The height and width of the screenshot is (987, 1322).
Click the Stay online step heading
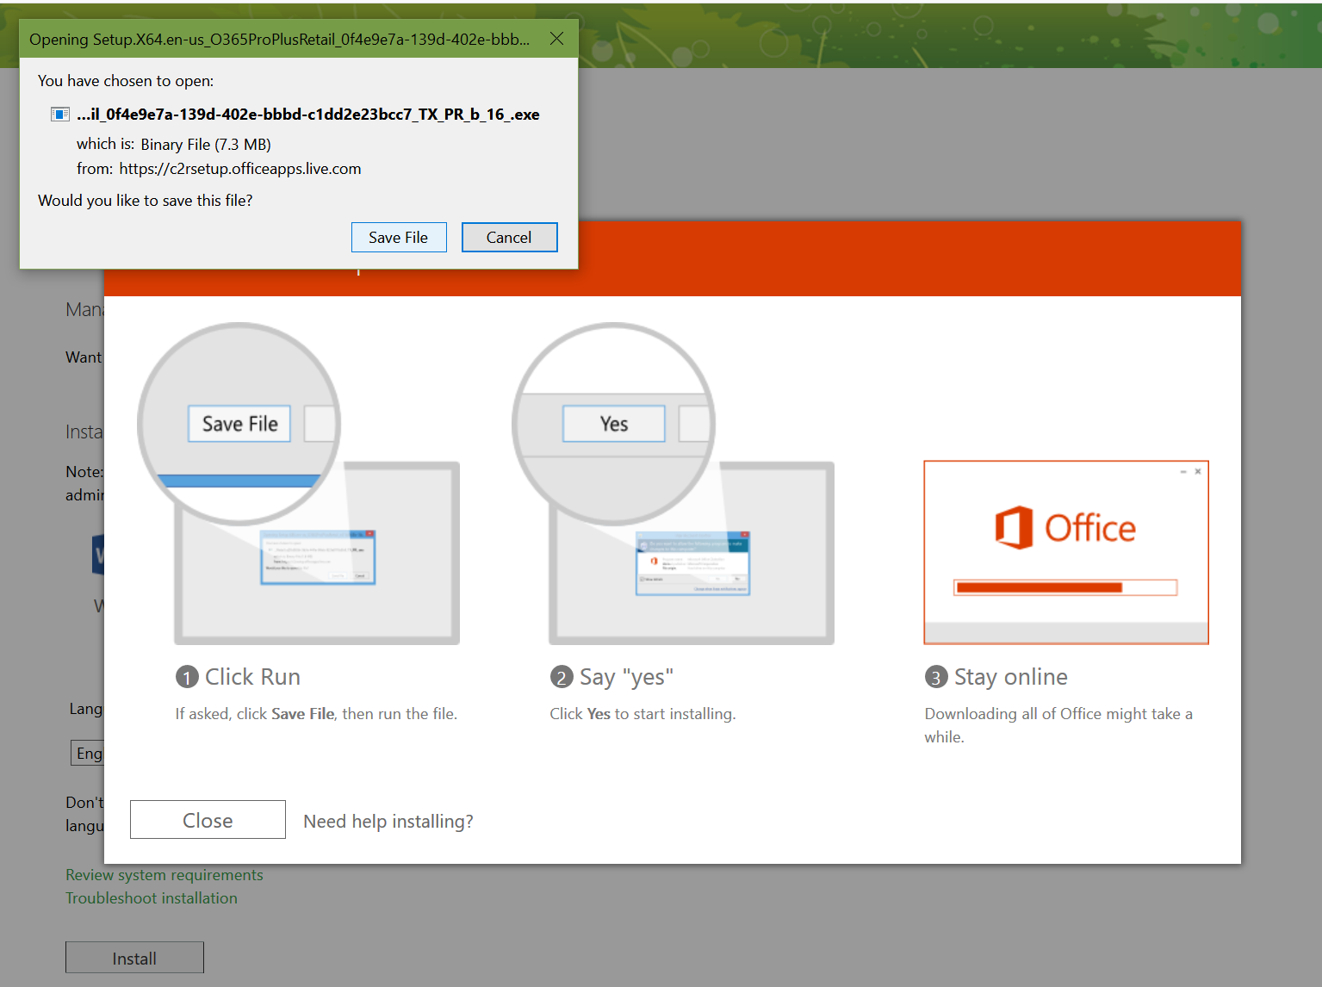point(1010,677)
